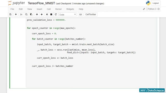Open the Insert menu
The image size is (166, 93).
(x=39, y=9)
